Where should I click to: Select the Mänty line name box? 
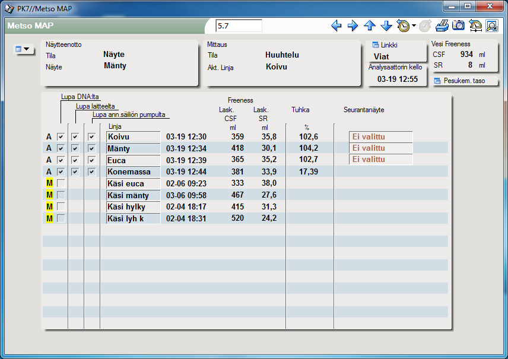[x=133, y=148]
